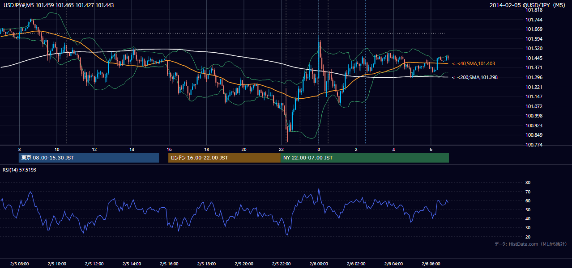Screen dimensions: 572x268
Task: Click price axis value 100.923
Action: point(534,126)
